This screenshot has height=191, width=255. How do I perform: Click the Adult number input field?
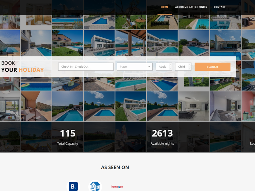162,67
